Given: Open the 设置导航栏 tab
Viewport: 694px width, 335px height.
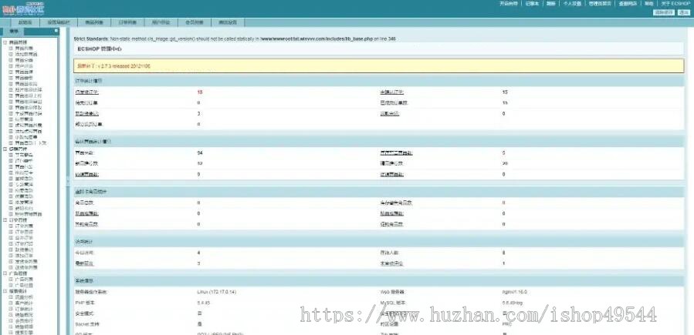Looking at the screenshot, I should (59, 22).
